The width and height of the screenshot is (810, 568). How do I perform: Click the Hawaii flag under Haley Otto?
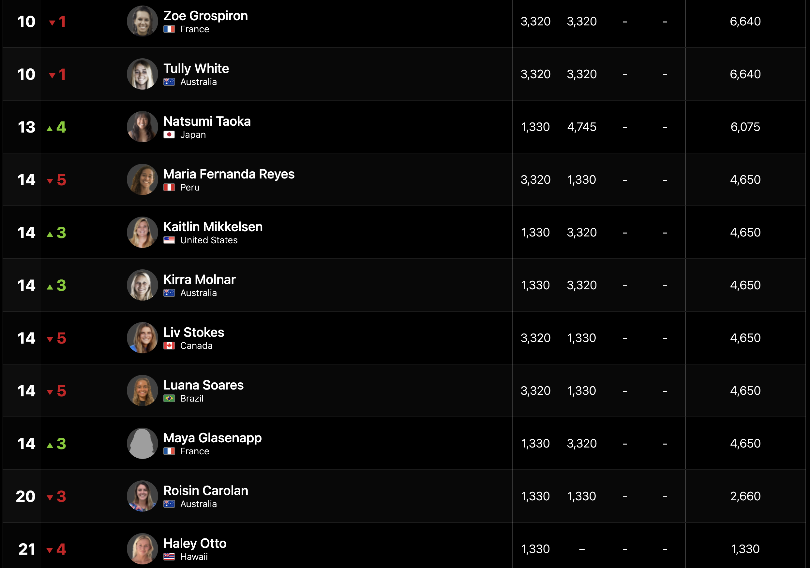(x=169, y=557)
